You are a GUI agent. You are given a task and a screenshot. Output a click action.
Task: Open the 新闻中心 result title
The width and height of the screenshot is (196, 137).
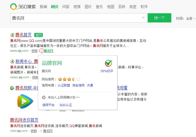tap(27, 61)
